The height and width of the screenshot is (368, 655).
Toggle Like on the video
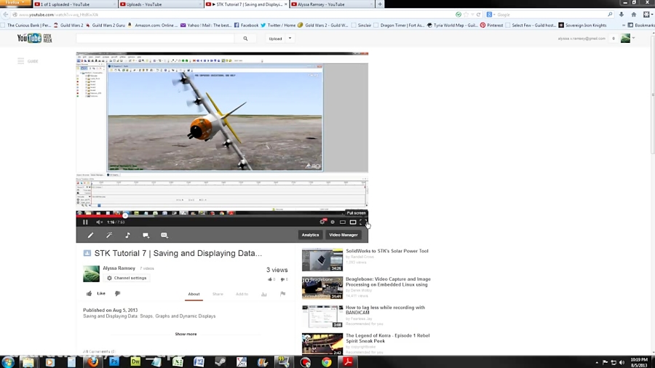pos(95,294)
